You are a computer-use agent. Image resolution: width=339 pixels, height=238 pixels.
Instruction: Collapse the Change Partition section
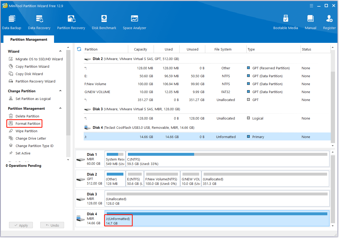point(60,91)
